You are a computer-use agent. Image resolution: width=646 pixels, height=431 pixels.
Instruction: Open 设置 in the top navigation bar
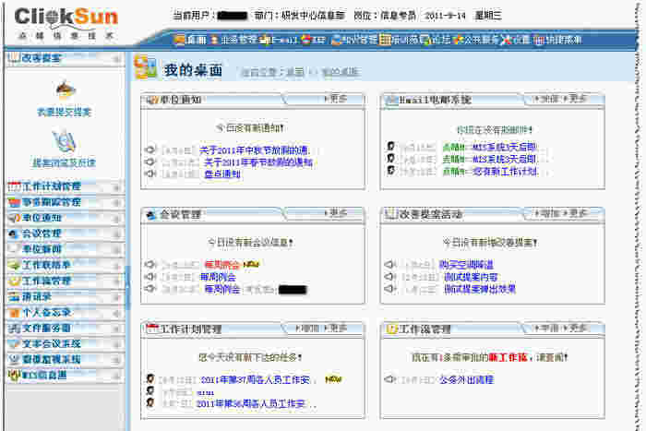[515, 40]
